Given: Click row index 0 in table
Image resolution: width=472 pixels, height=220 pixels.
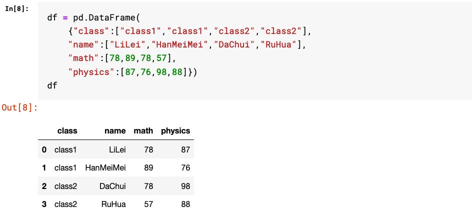Looking at the screenshot, I should [x=44, y=149].
